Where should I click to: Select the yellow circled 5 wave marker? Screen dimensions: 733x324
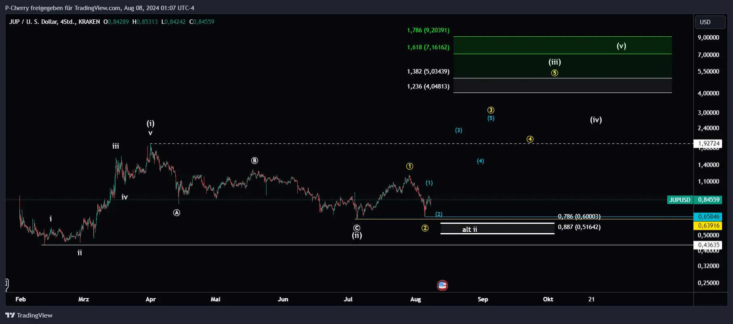point(554,73)
